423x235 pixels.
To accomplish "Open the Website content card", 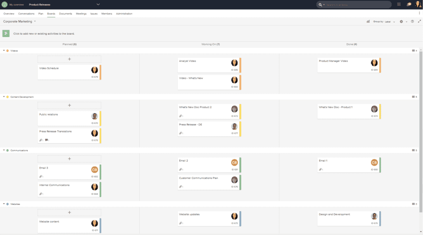I will tap(69, 226).
